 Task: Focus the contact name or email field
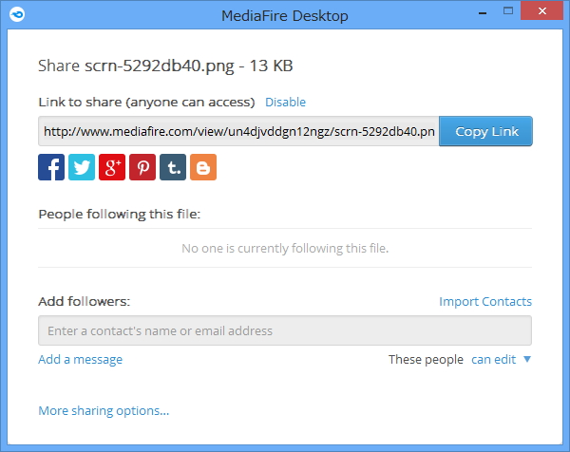pyautogui.click(x=284, y=330)
